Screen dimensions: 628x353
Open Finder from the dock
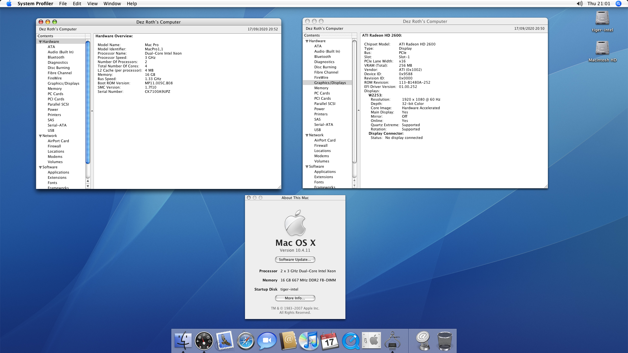tap(183, 341)
